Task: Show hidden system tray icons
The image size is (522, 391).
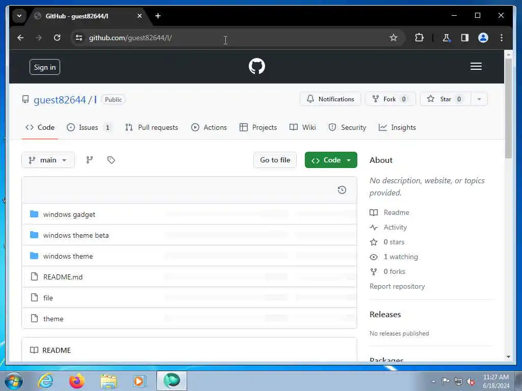Action: [433, 382]
